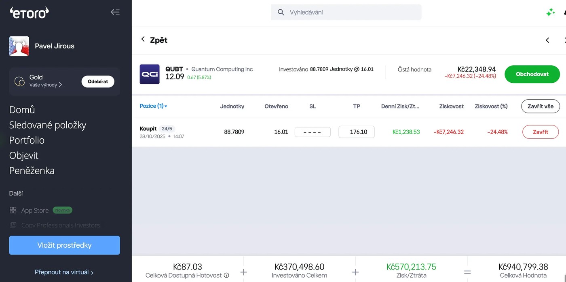Go to previous instrument chevron
The image size is (566, 282).
click(547, 40)
